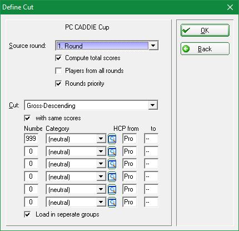The width and height of the screenshot is (239, 231).
Task: Go back using the Back button
Action: [205, 49]
